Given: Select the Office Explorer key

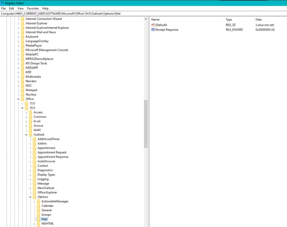Looking at the screenshot, I should 47,192.
